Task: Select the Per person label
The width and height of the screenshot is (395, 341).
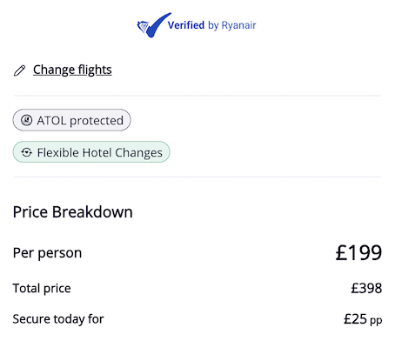Action: (47, 253)
